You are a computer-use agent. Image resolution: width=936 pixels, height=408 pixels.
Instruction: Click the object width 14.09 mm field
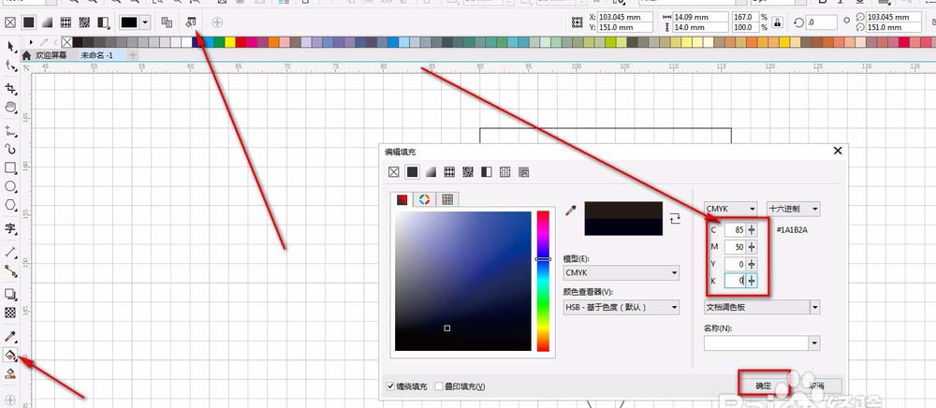click(701, 17)
